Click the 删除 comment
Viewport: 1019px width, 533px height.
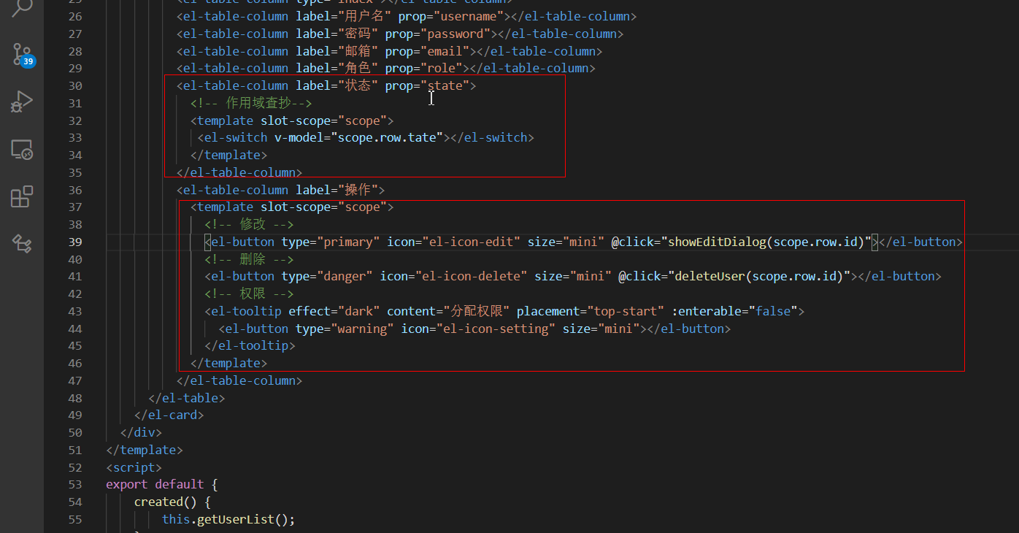[x=249, y=259]
